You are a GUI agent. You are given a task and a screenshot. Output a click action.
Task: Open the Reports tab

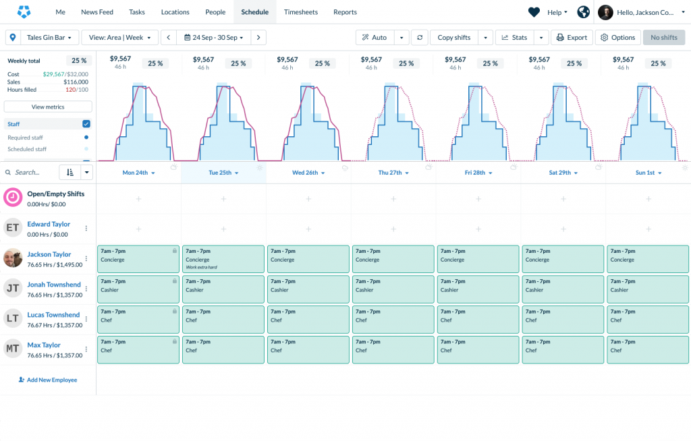345,12
